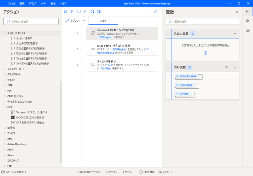Expand the AWS group
Screen dimensions: 253x176
[x=5, y=149]
